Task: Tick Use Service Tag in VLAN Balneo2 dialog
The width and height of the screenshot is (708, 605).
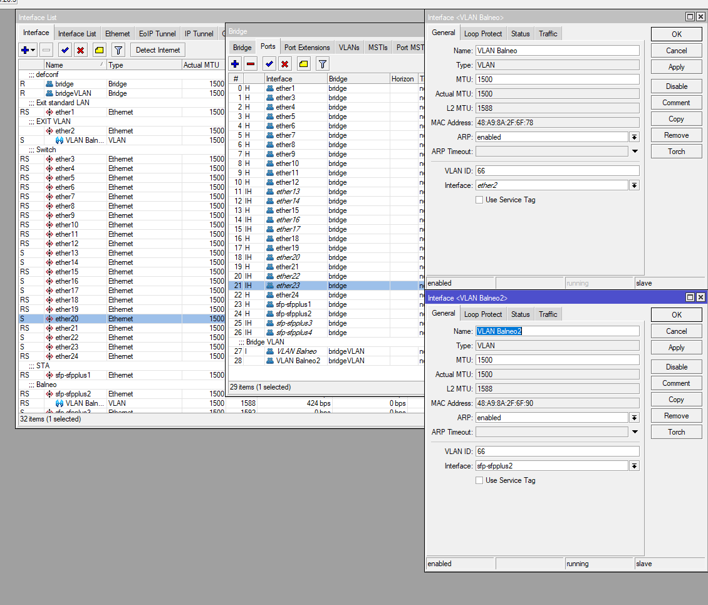Action: pyautogui.click(x=479, y=480)
